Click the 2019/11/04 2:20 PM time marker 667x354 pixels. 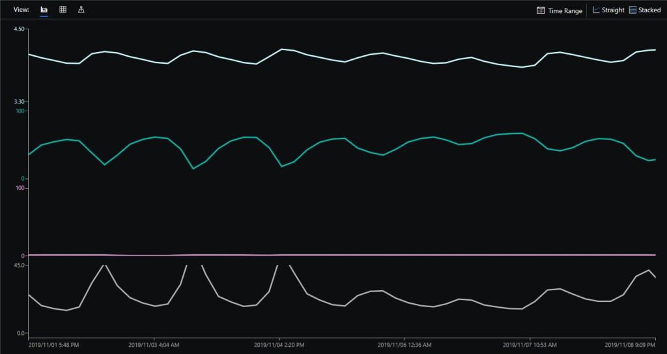point(279,345)
